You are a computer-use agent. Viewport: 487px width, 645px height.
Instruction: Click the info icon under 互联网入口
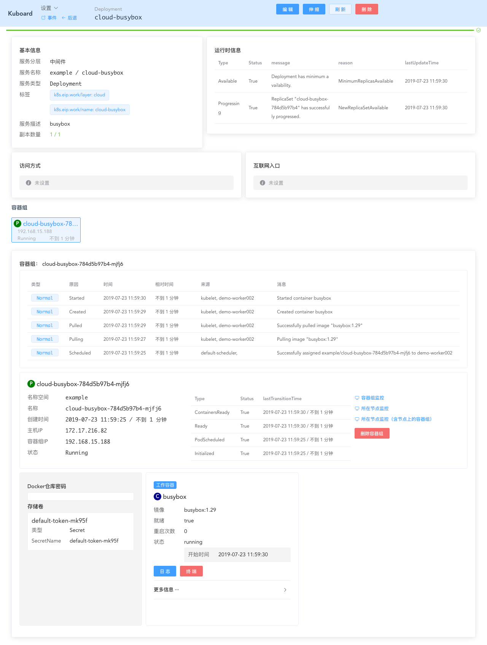[x=263, y=183]
